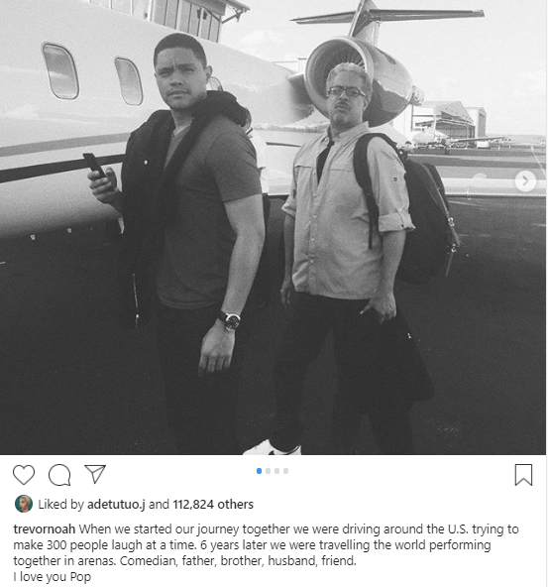548x587 pixels.
Task: Select the first carousel dot indicator
Action: point(259,471)
